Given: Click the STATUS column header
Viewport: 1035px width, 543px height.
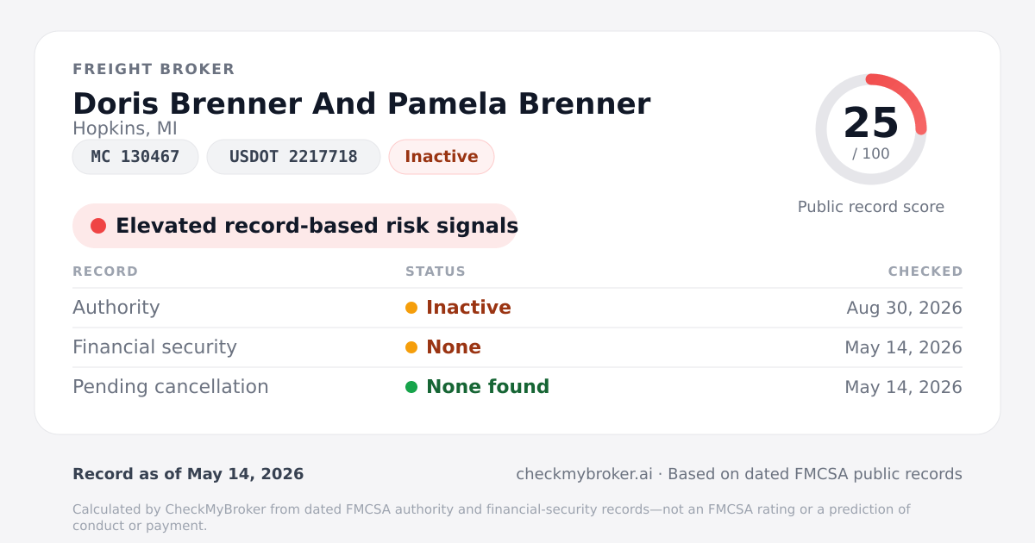Looking at the screenshot, I should point(436,271).
